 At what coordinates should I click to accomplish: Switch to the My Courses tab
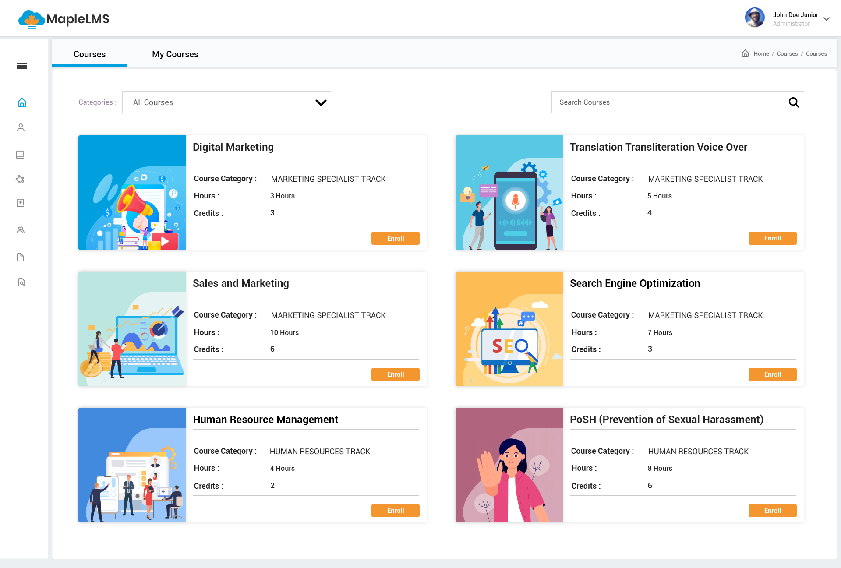(x=175, y=54)
